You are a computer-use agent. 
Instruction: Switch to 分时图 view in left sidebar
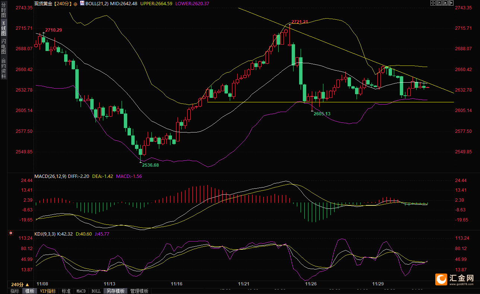click(3, 10)
